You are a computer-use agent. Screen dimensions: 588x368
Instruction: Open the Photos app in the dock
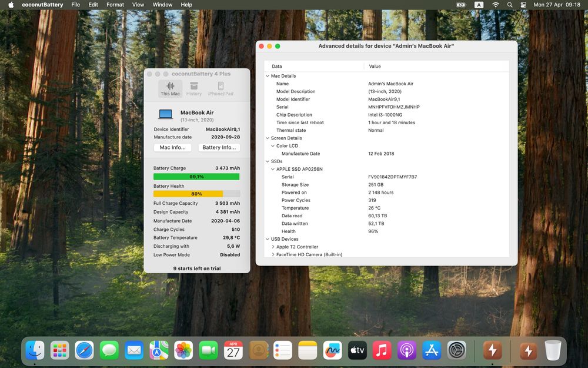pos(183,350)
